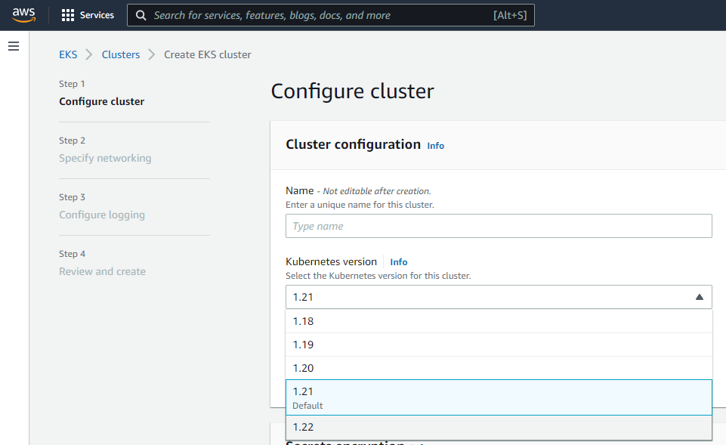The width and height of the screenshot is (726, 445).
Task: Click the EKS breadcrumb link
Action: point(68,54)
